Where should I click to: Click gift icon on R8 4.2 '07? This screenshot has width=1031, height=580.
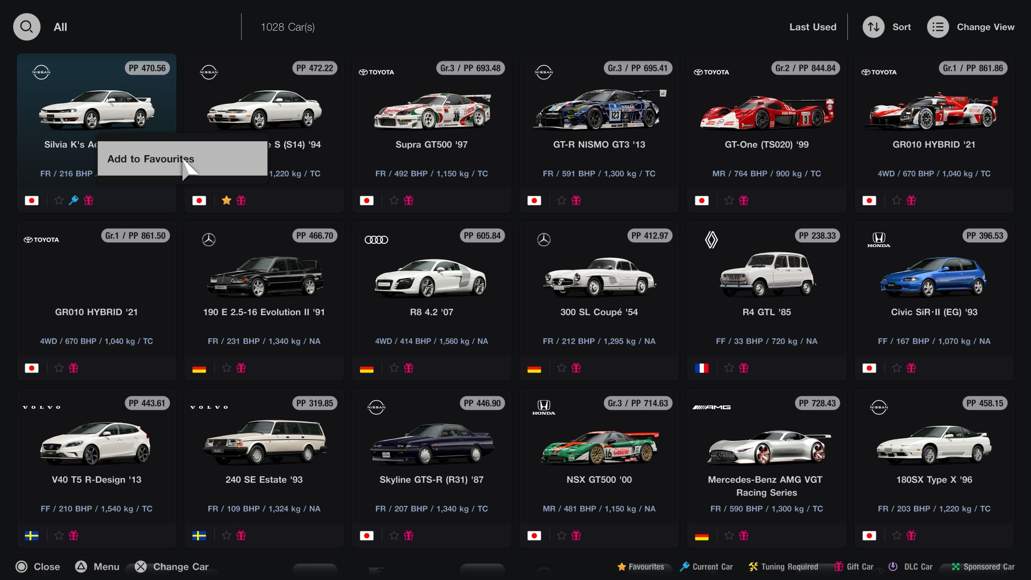[x=409, y=368]
